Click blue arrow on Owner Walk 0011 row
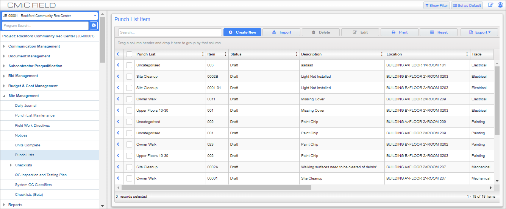Viewport: 506px width, 209px height. (x=118, y=99)
